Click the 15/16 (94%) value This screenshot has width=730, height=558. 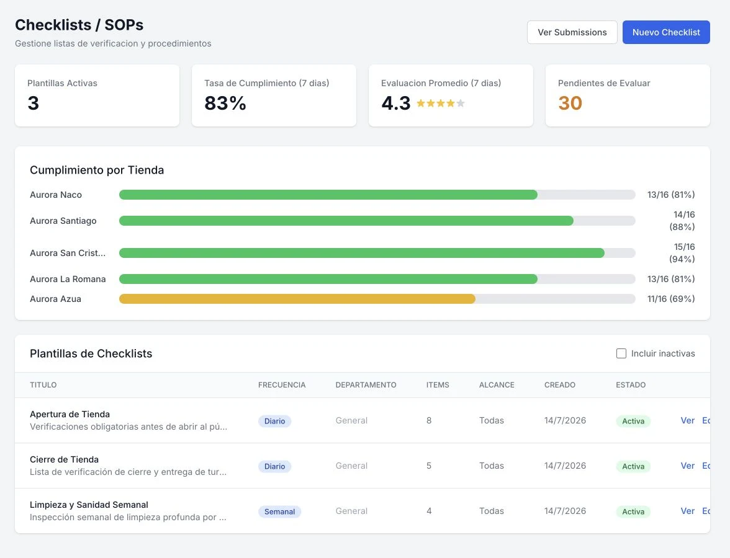(682, 253)
